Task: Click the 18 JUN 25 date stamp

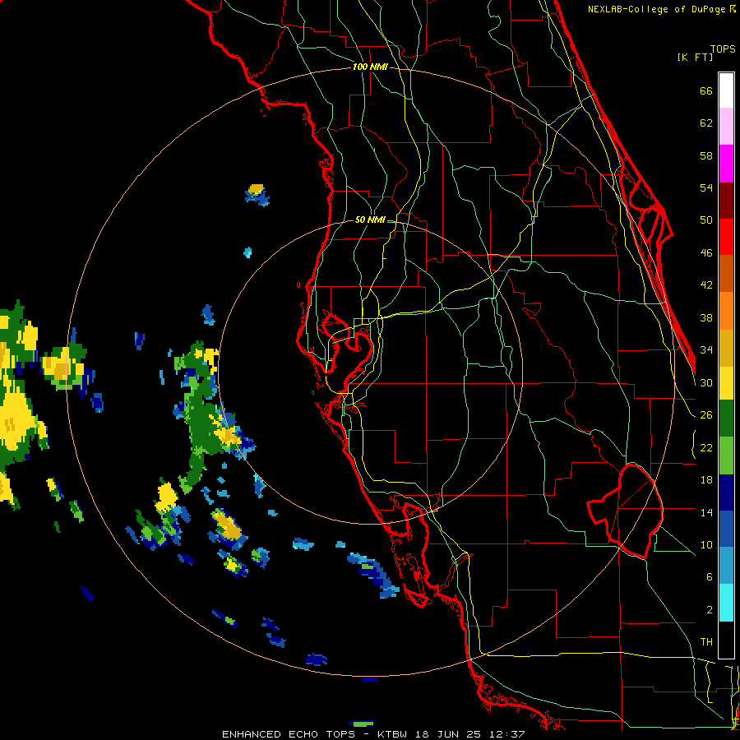Action: (448, 734)
